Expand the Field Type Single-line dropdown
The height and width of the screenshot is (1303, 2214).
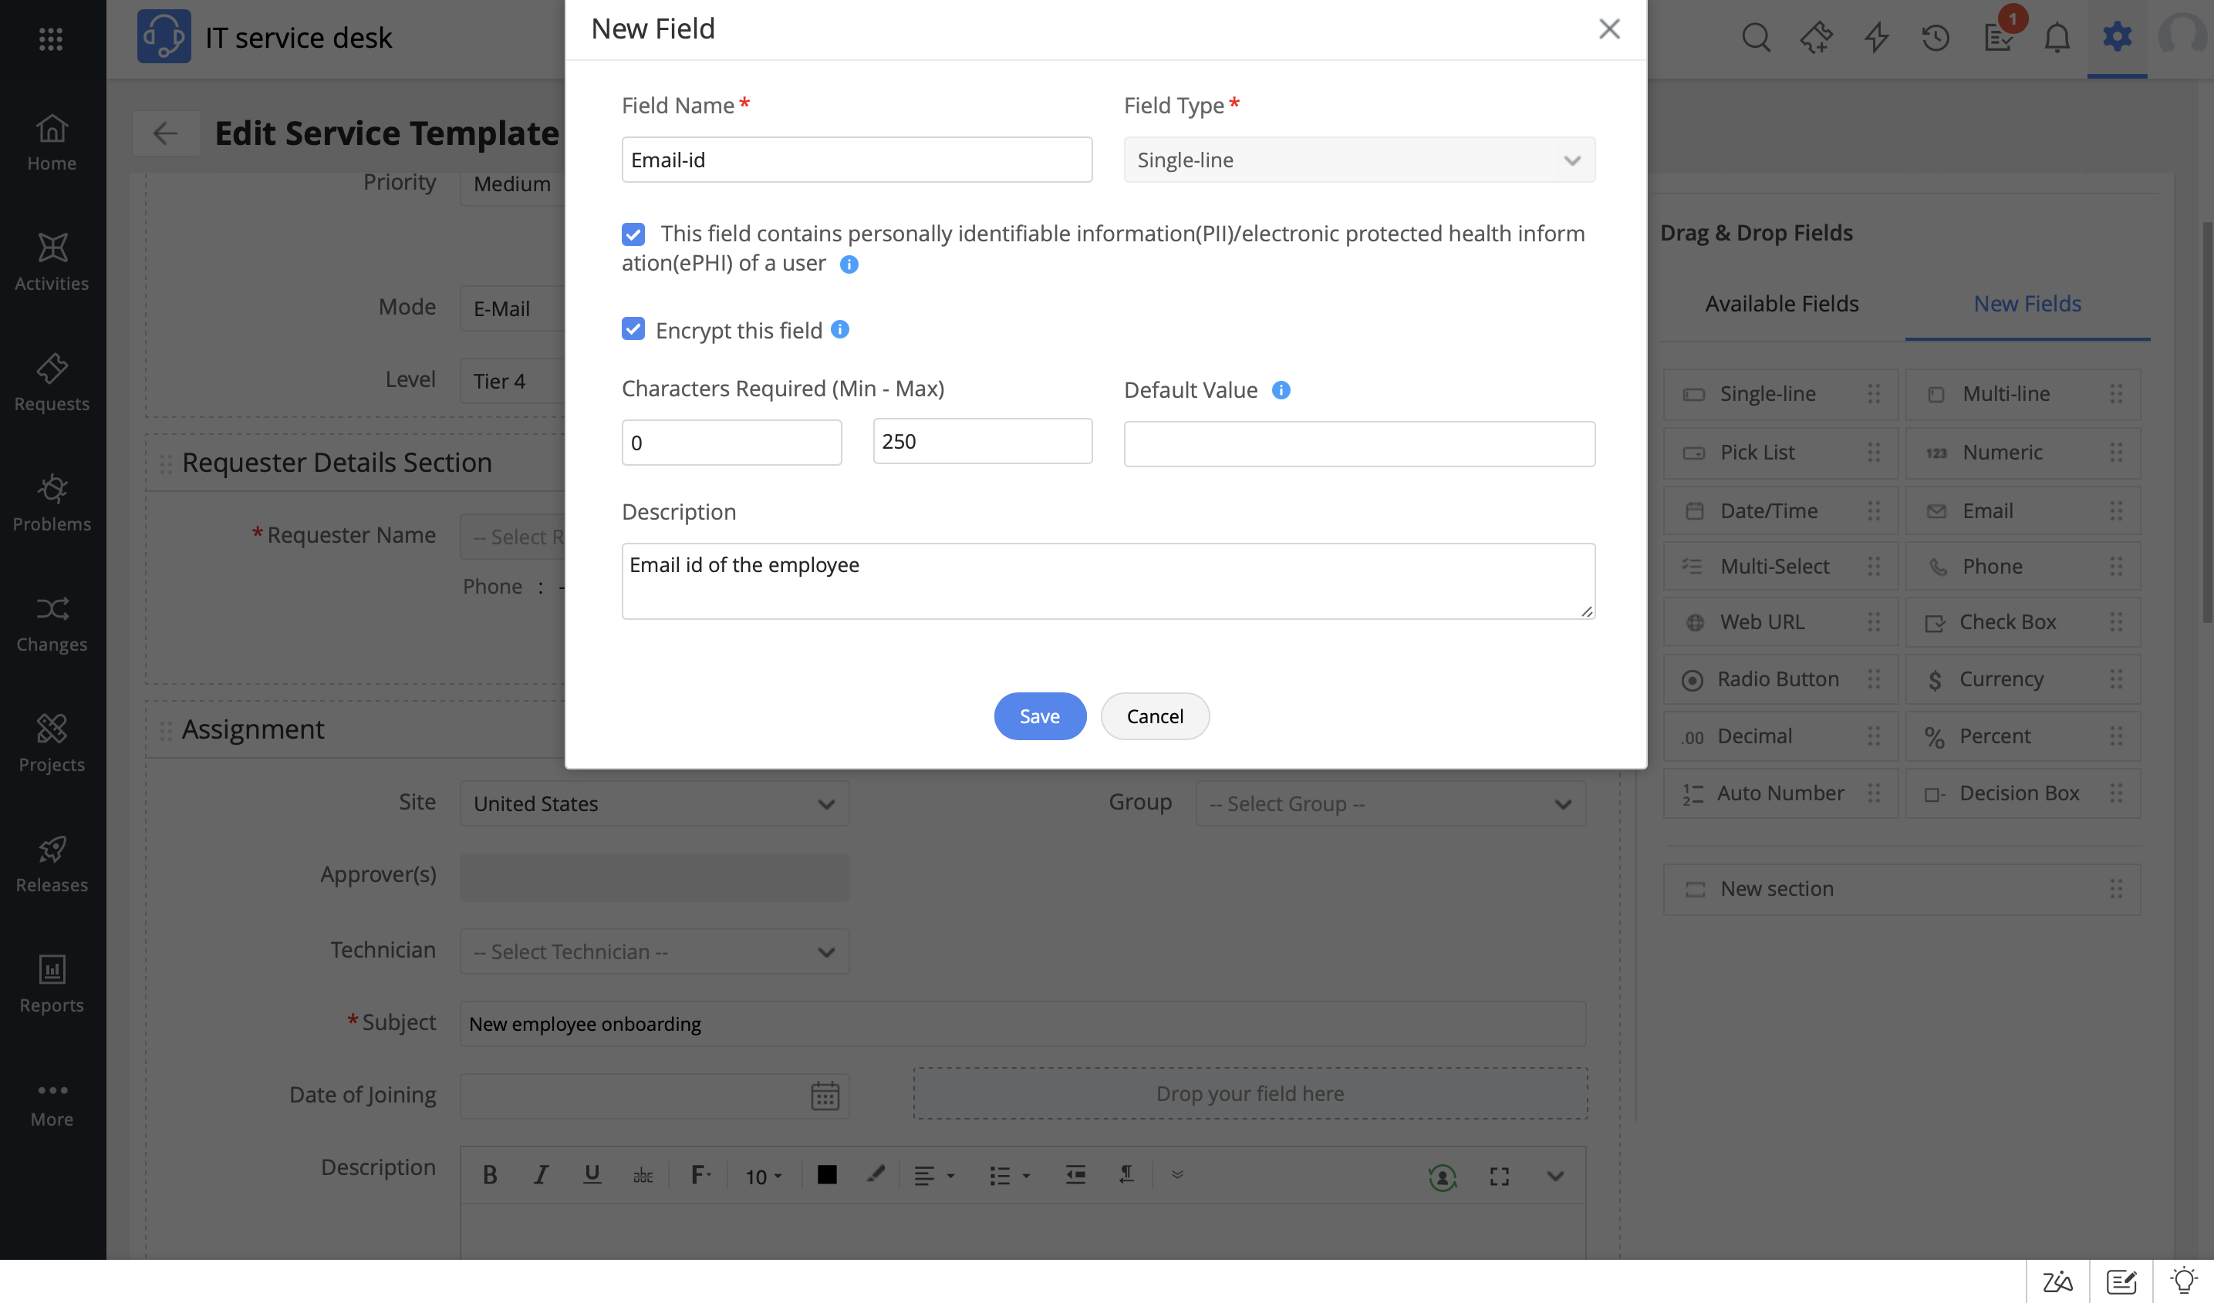1358,160
